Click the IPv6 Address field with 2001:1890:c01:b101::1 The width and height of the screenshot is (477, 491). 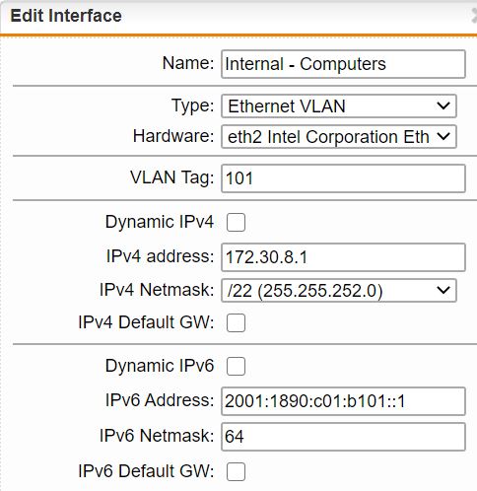[343, 401]
